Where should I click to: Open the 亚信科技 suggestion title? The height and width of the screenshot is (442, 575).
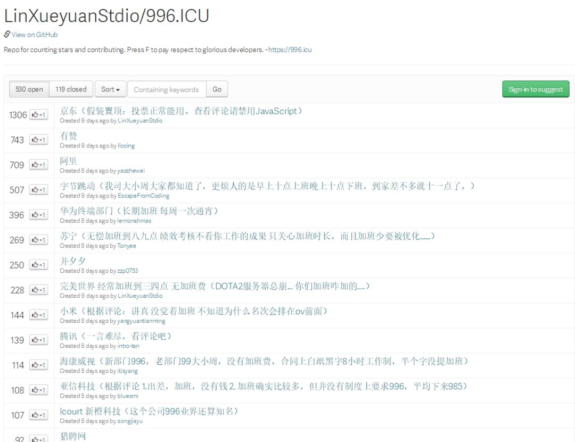point(264,386)
